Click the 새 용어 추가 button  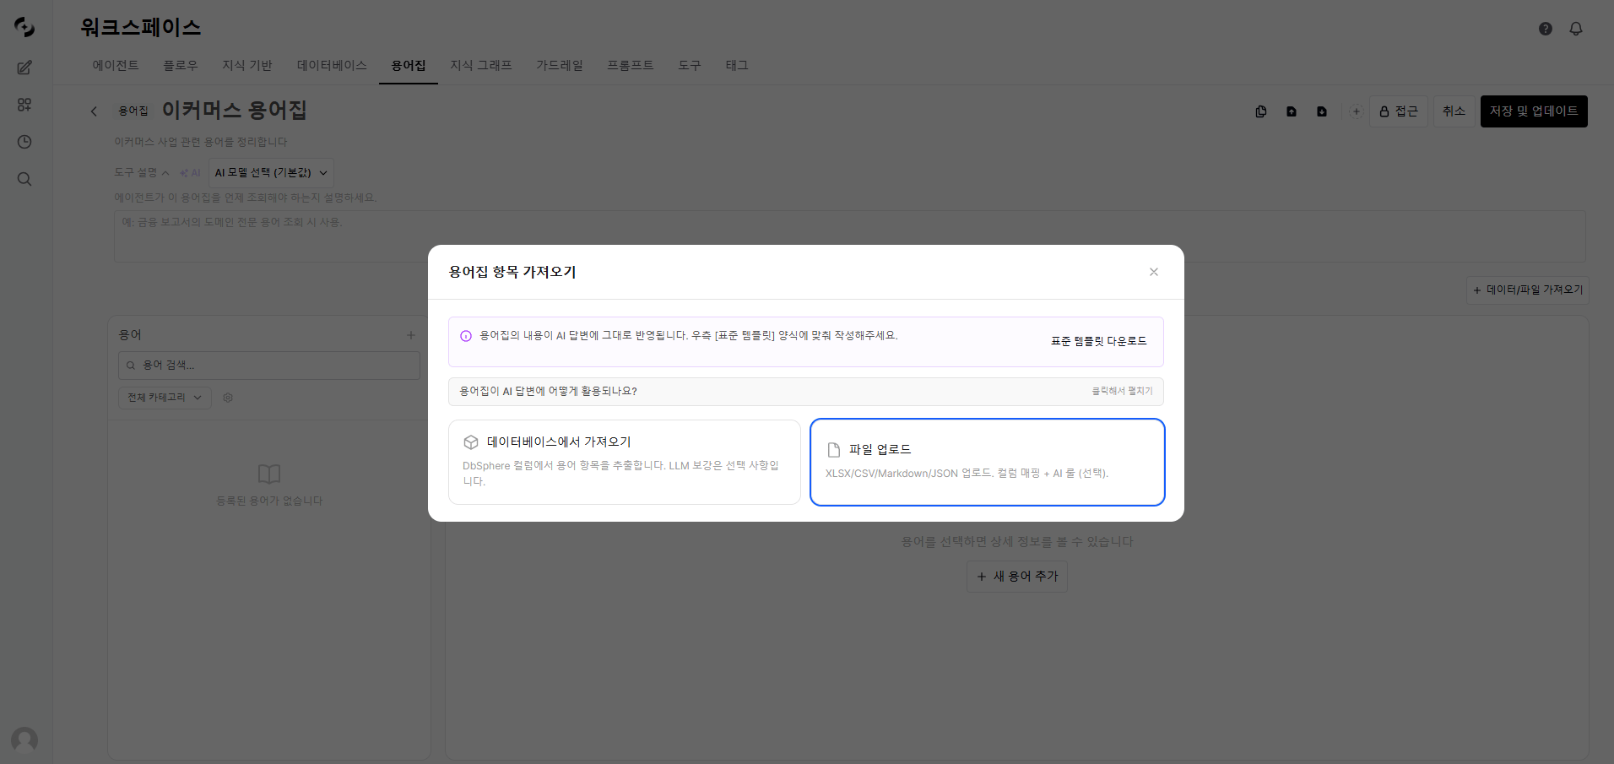(1017, 577)
